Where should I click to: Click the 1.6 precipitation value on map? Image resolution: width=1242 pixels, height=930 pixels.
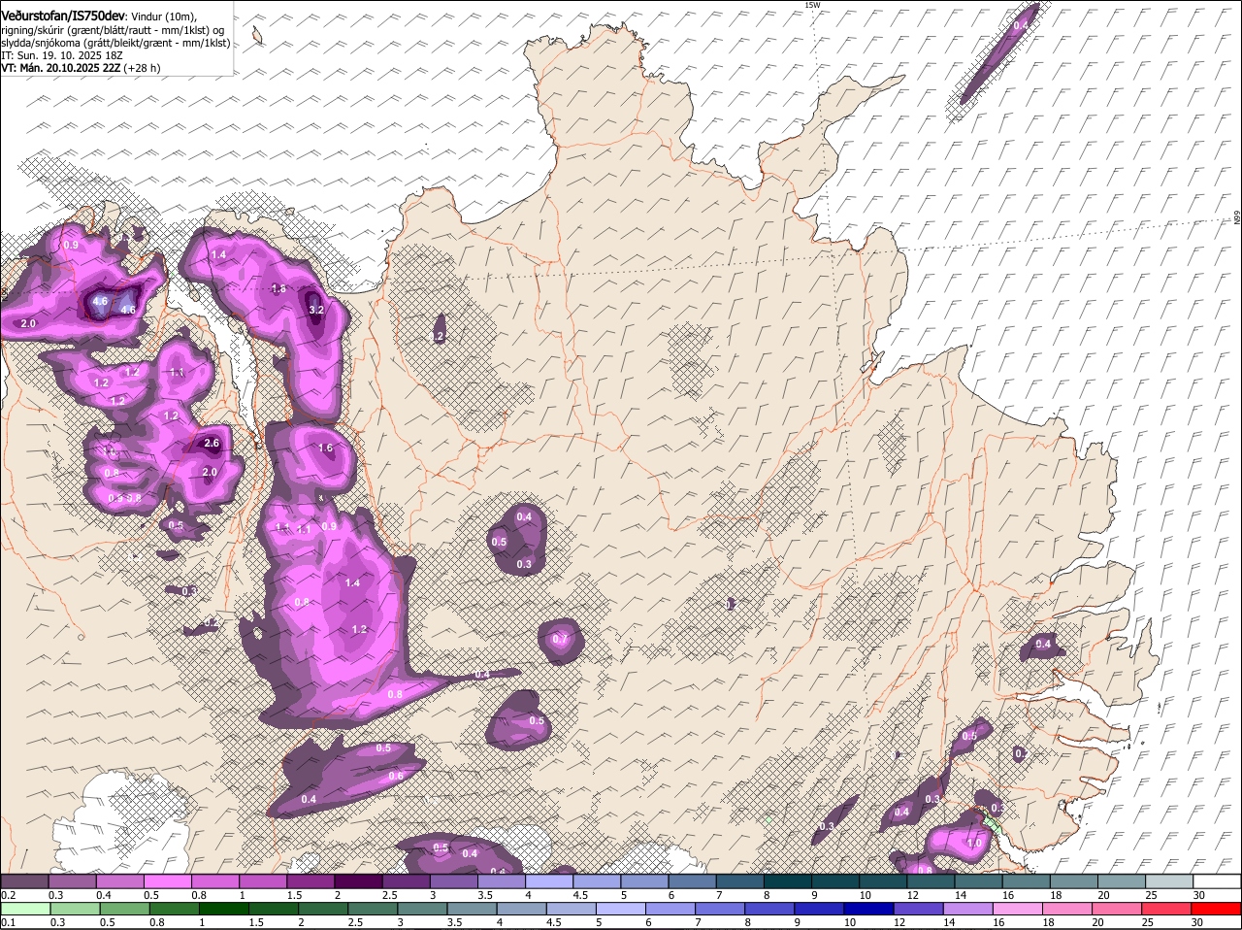coord(326,448)
